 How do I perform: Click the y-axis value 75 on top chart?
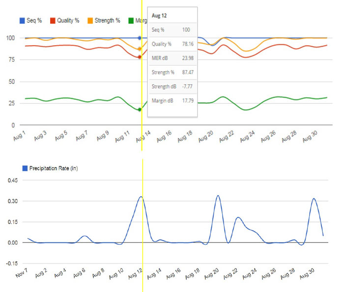tap(12, 59)
